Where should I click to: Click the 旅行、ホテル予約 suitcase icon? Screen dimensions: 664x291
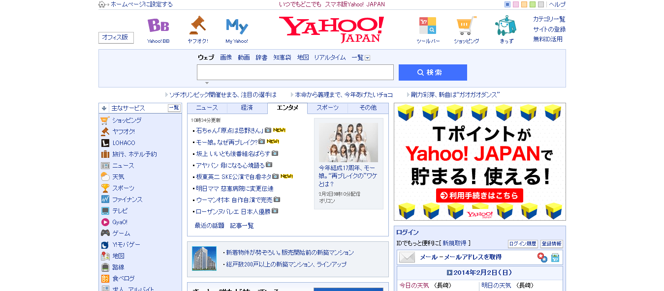point(105,154)
